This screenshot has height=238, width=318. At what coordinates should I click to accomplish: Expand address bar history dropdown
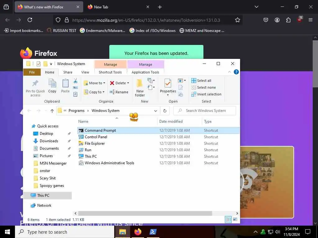pos(156,111)
